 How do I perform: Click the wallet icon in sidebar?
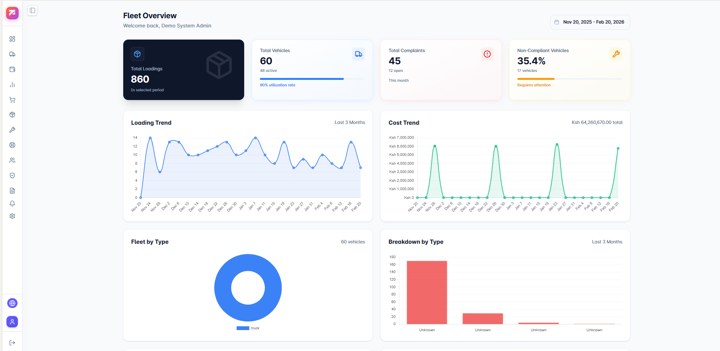[x=12, y=69]
